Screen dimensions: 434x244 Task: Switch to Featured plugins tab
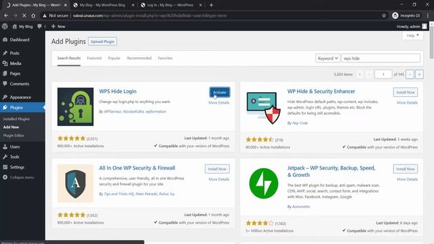click(x=94, y=58)
